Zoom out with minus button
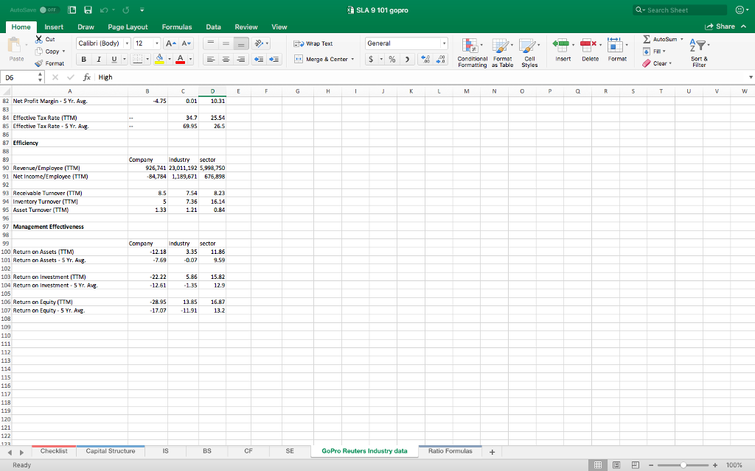Viewport: 755px width, 471px height. point(651,465)
